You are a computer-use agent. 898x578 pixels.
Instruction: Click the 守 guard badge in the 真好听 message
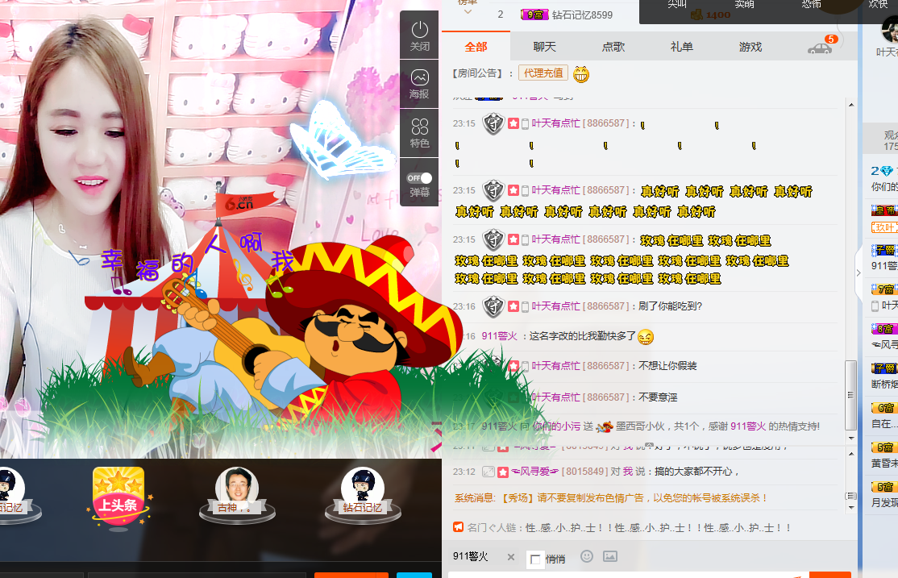pos(493,190)
